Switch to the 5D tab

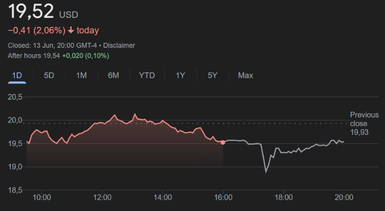49,75
